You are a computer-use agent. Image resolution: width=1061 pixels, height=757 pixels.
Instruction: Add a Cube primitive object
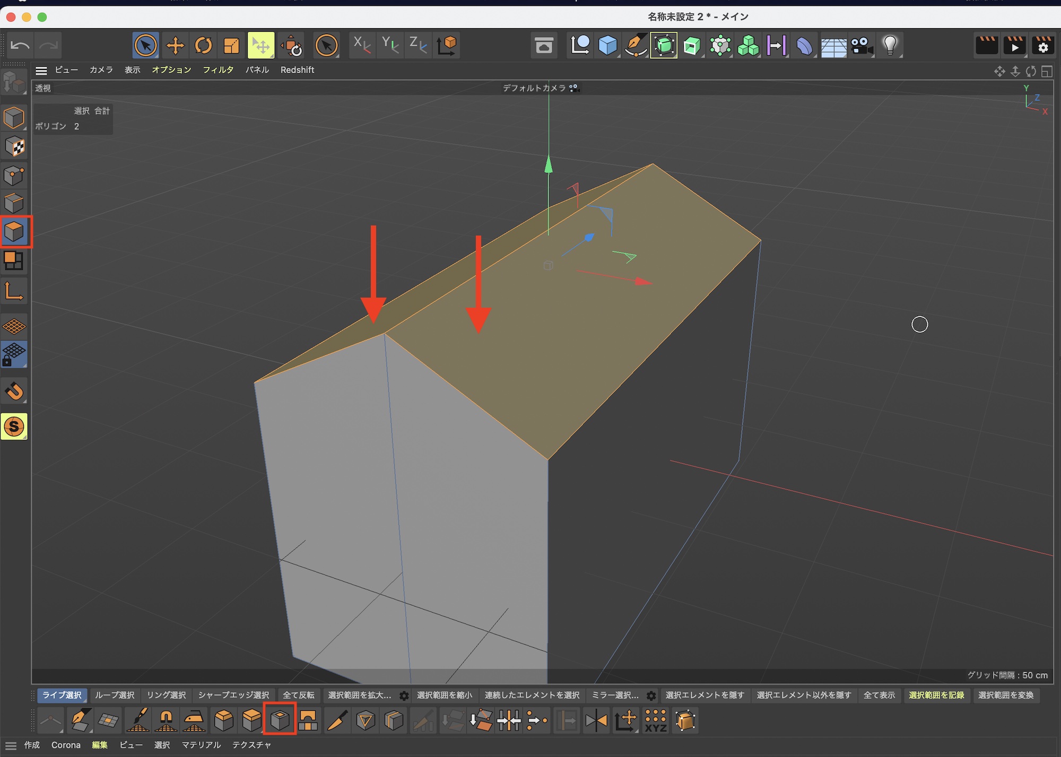tap(607, 46)
